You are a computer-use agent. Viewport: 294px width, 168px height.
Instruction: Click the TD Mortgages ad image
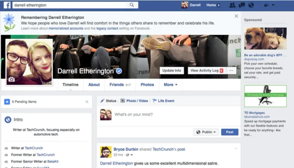click(x=265, y=96)
